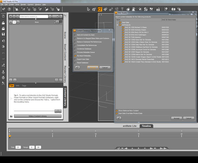The width and height of the screenshot is (198, 163).
Task: Click the orange timeline playhead marker
Action: pyautogui.click(x=10, y=136)
